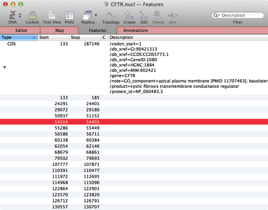268x210 pixels.
Task: Sort features by Start column header
Action: [54, 37]
